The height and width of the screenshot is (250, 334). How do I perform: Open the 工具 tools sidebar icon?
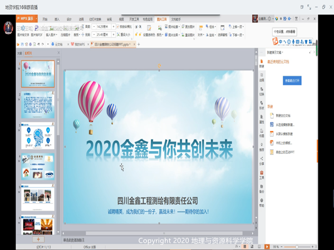click(x=262, y=176)
